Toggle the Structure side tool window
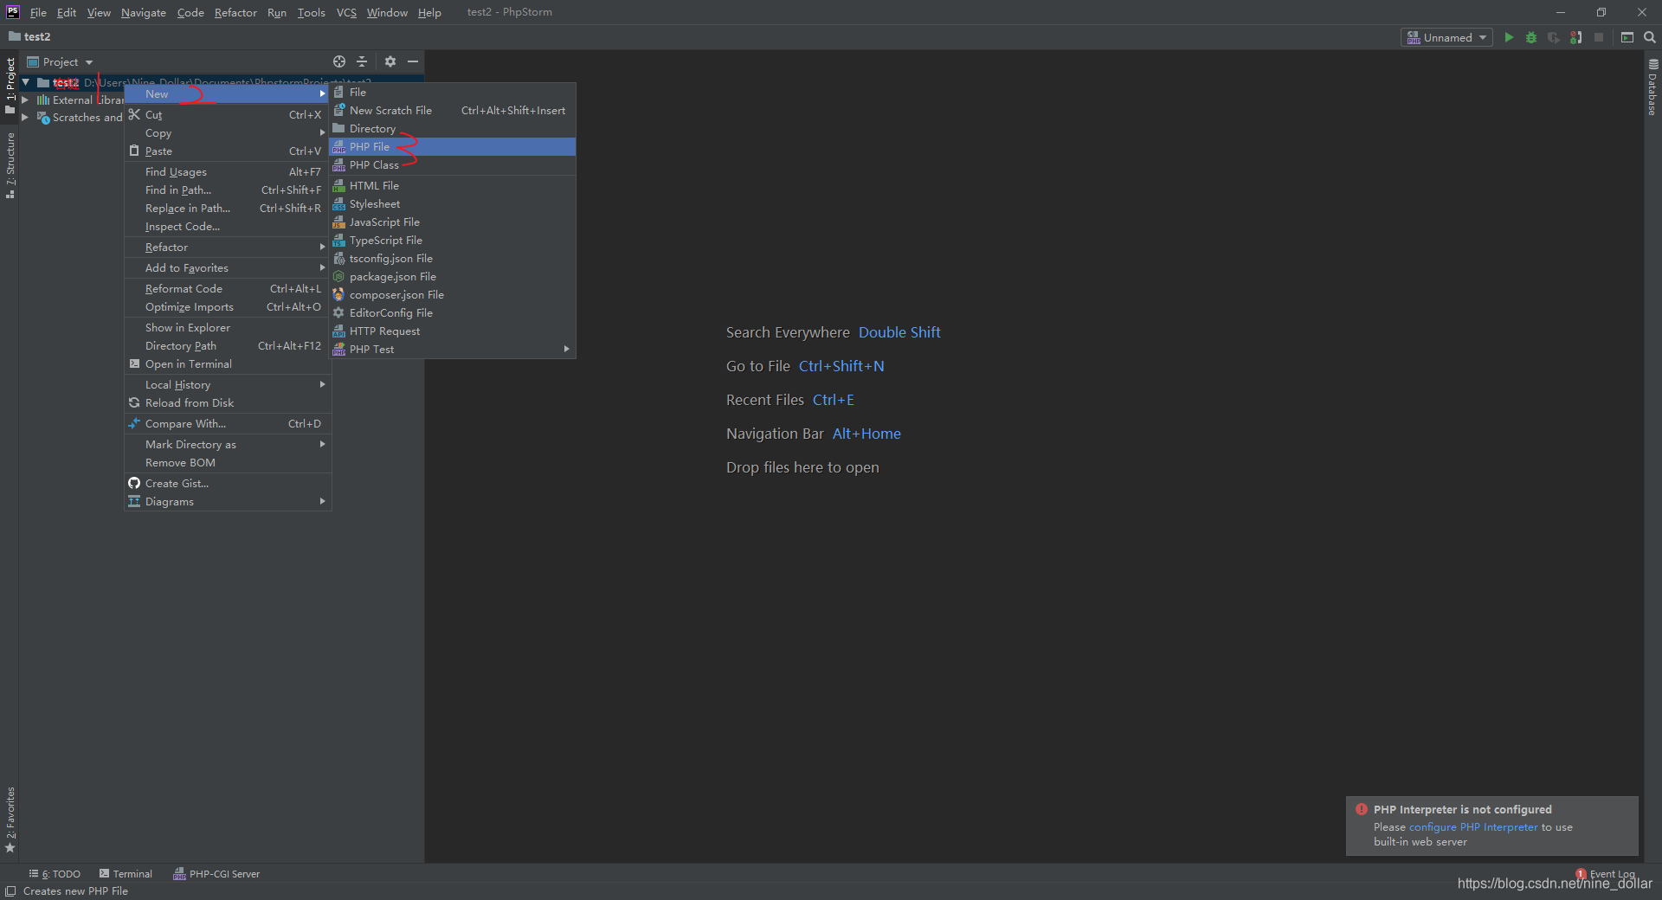Viewport: 1662px width, 900px height. click(10, 165)
